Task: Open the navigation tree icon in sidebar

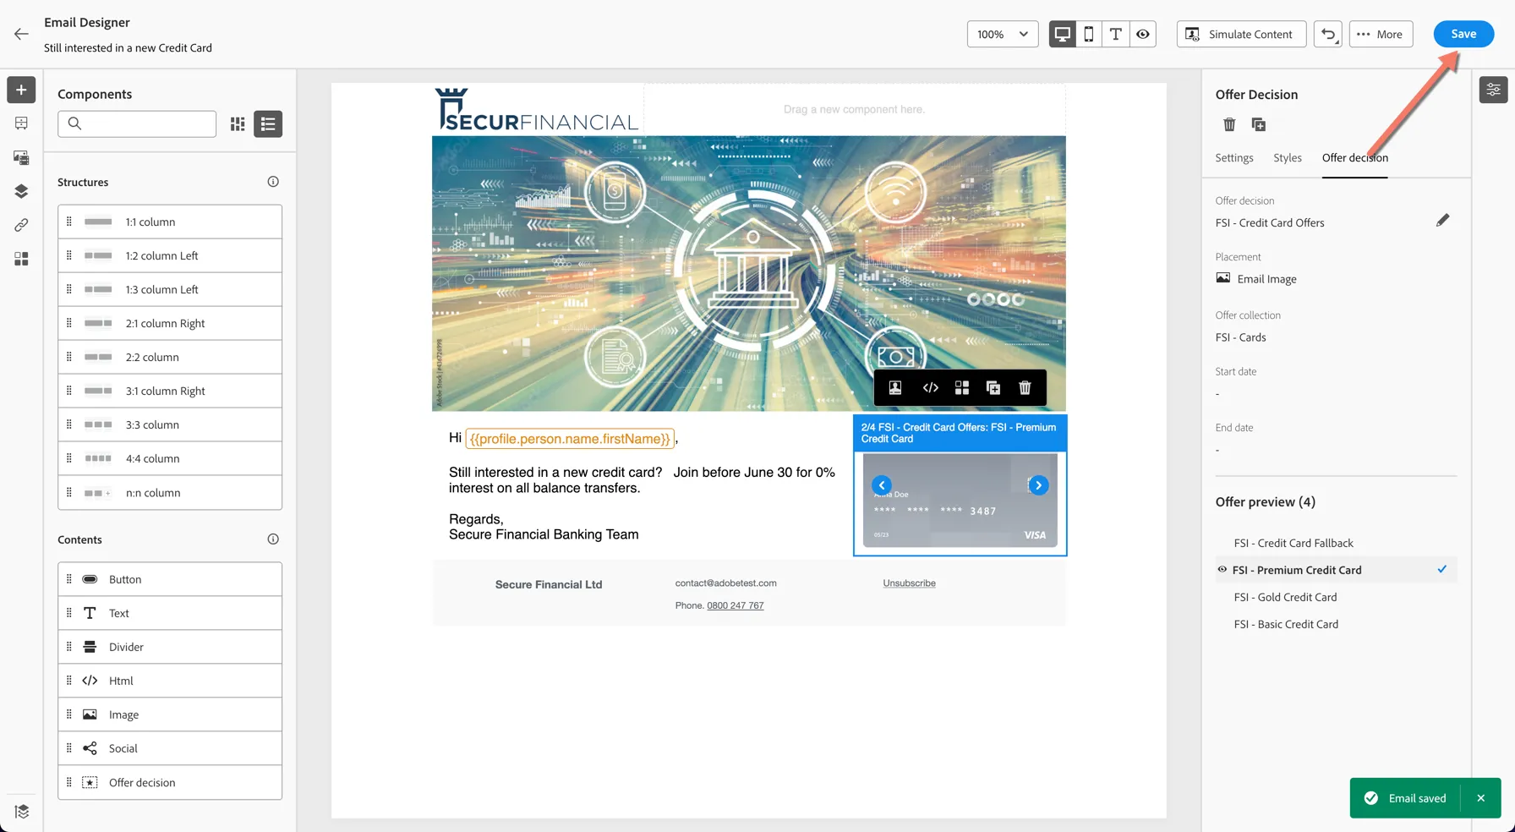Action: 21,123
